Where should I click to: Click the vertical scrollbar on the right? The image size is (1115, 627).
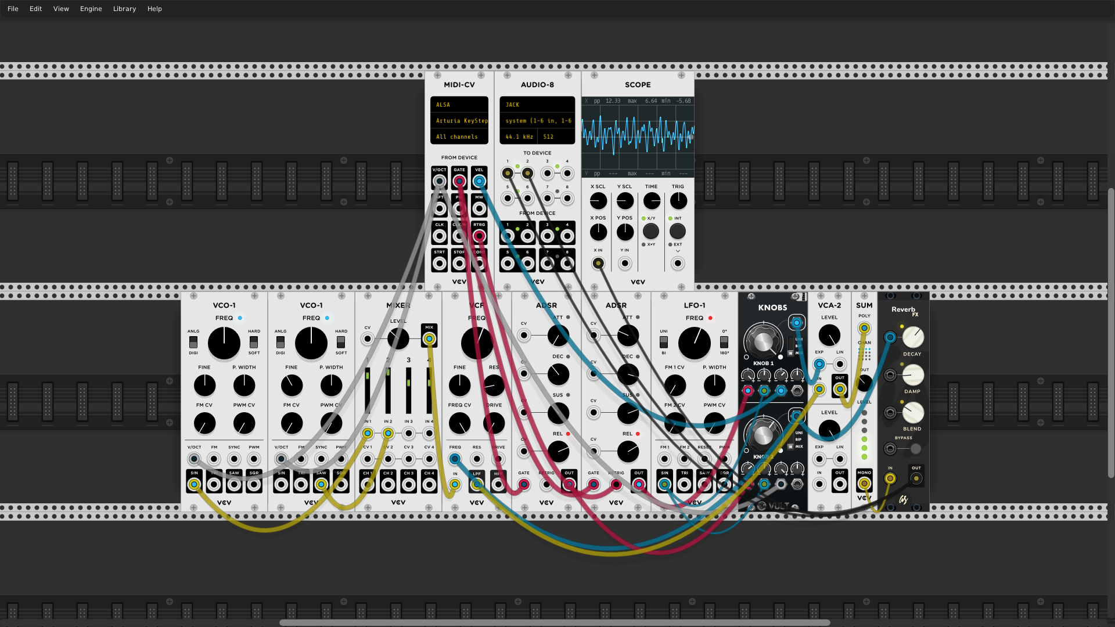point(1111,332)
